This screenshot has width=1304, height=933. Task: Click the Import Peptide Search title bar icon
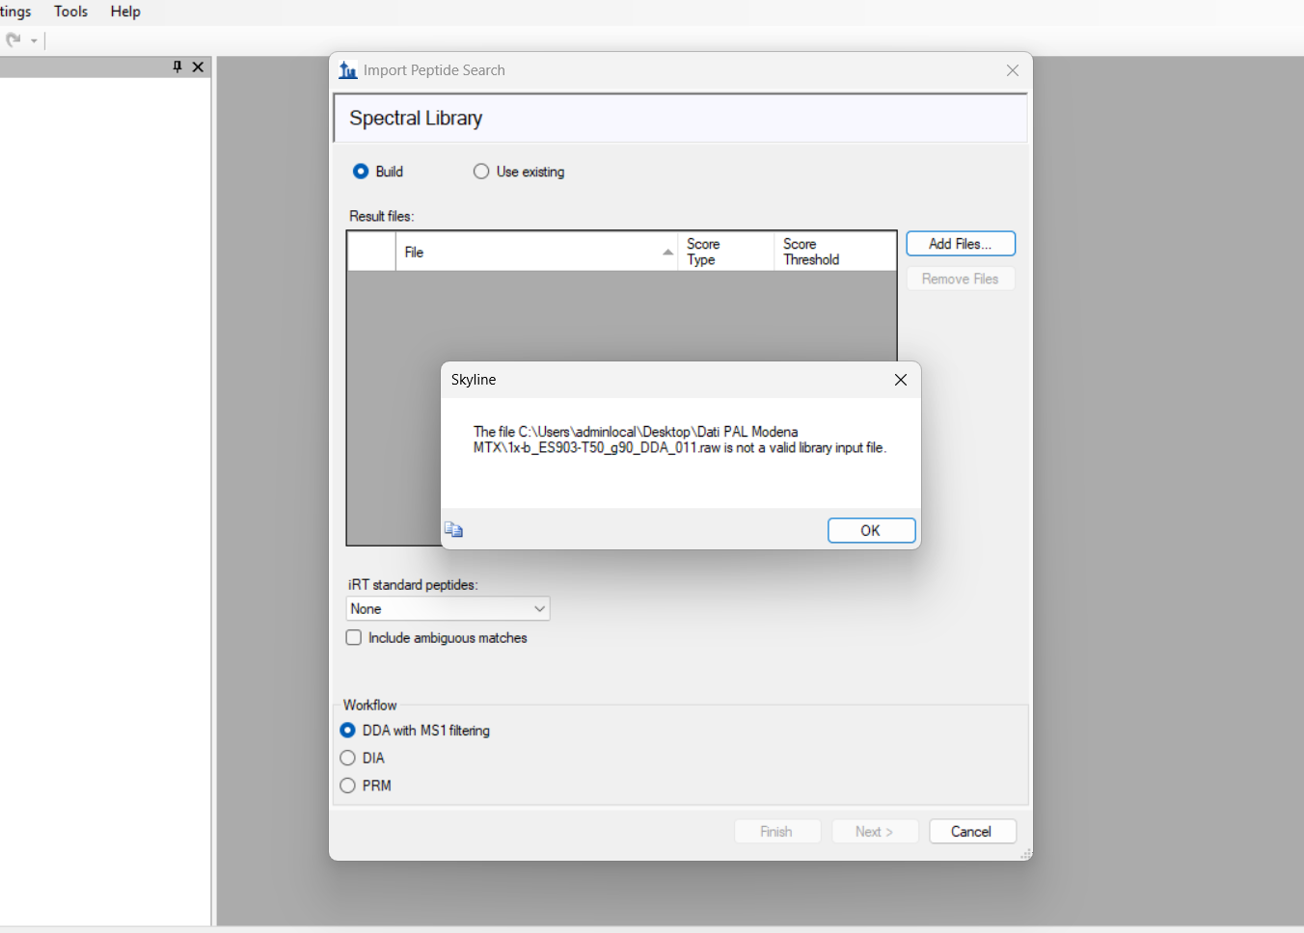point(348,70)
